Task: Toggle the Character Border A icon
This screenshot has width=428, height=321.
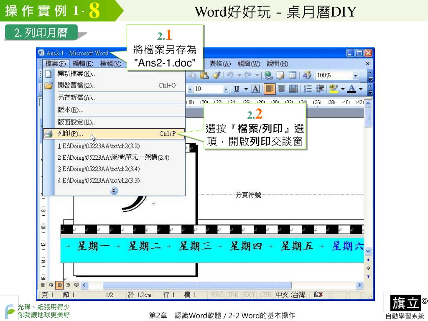Action: coord(255,89)
